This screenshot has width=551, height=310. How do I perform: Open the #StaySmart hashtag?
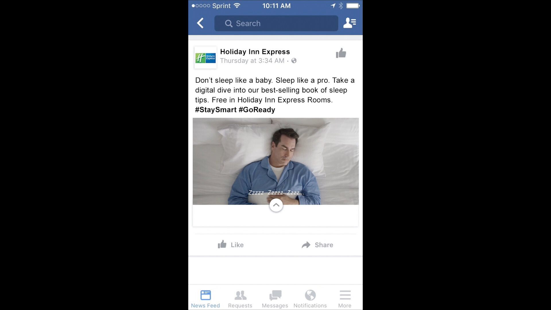click(x=216, y=110)
